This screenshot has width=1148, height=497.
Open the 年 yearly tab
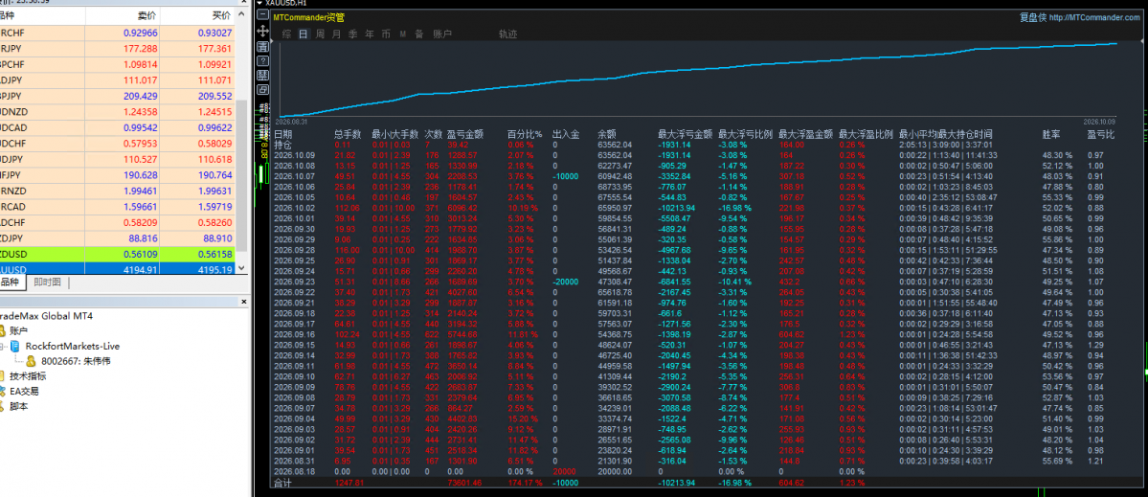[x=370, y=34]
